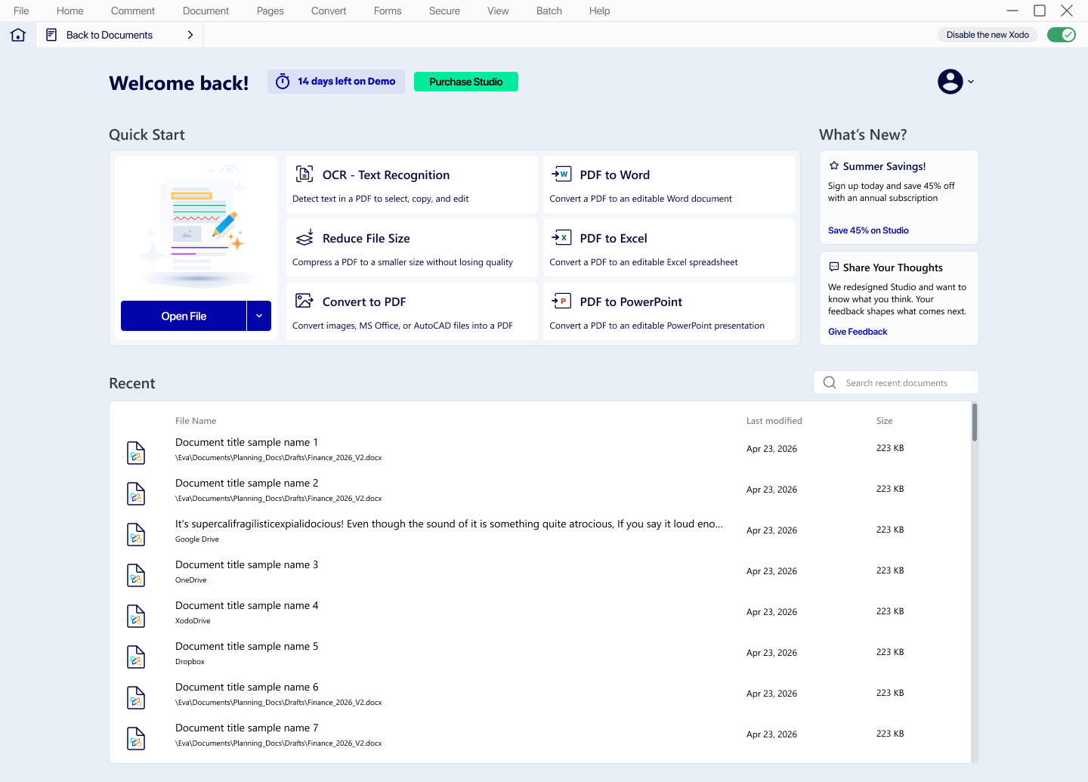
Task: Click the 14 days left on Demo badge
Action: pyautogui.click(x=336, y=82)
